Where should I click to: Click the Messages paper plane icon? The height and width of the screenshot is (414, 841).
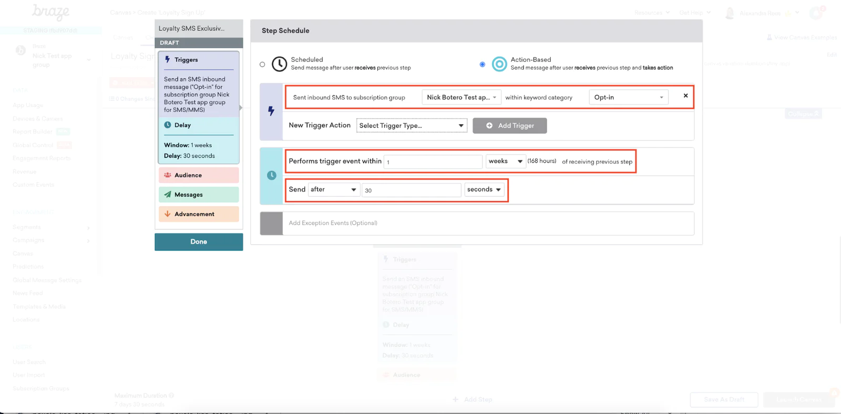point(168,195)
